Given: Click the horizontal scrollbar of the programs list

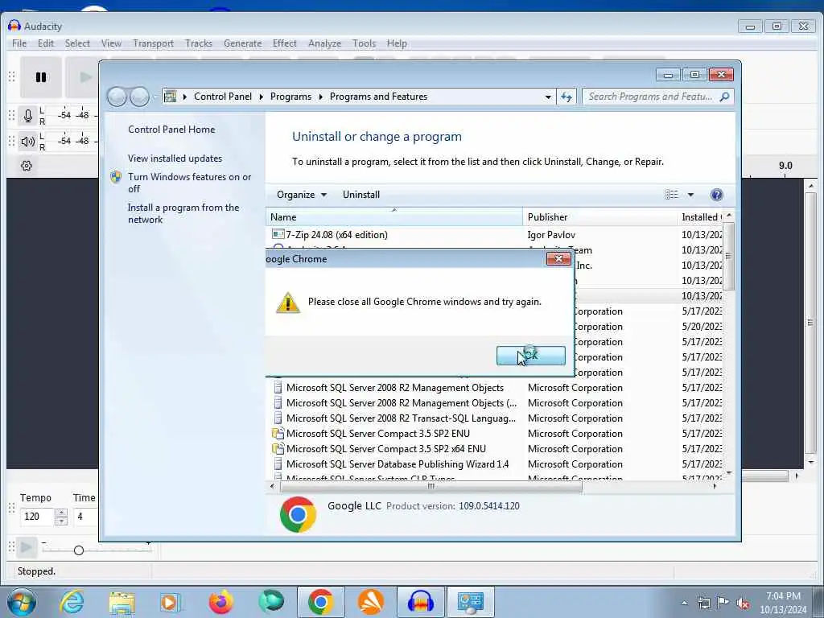Looking at the screenshot, I should pyautogui.click(x=431, y=487).
